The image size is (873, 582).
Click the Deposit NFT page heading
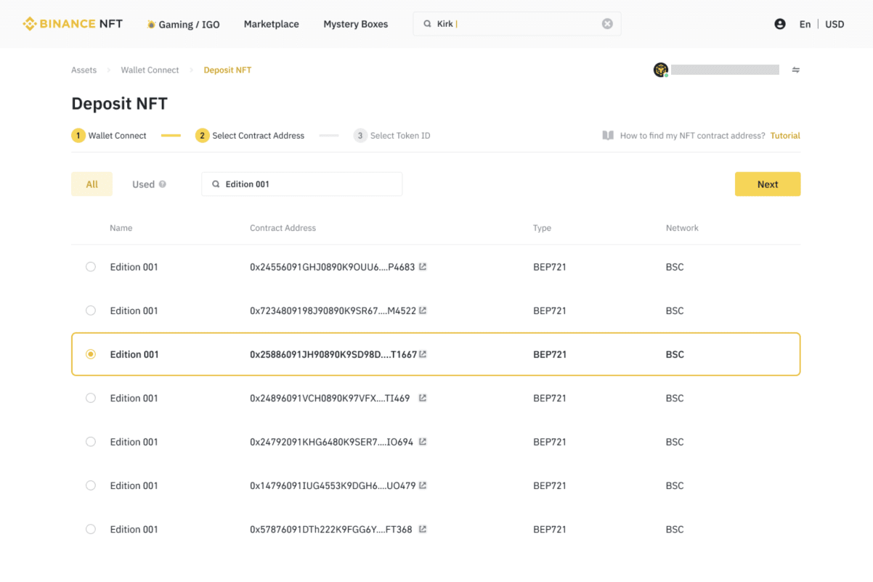click(119, 104)
